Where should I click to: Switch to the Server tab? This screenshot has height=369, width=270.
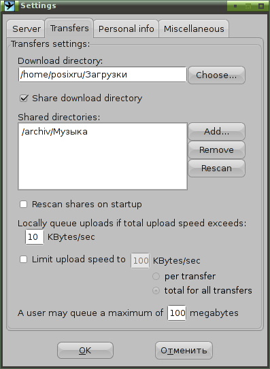click(26, 29)
